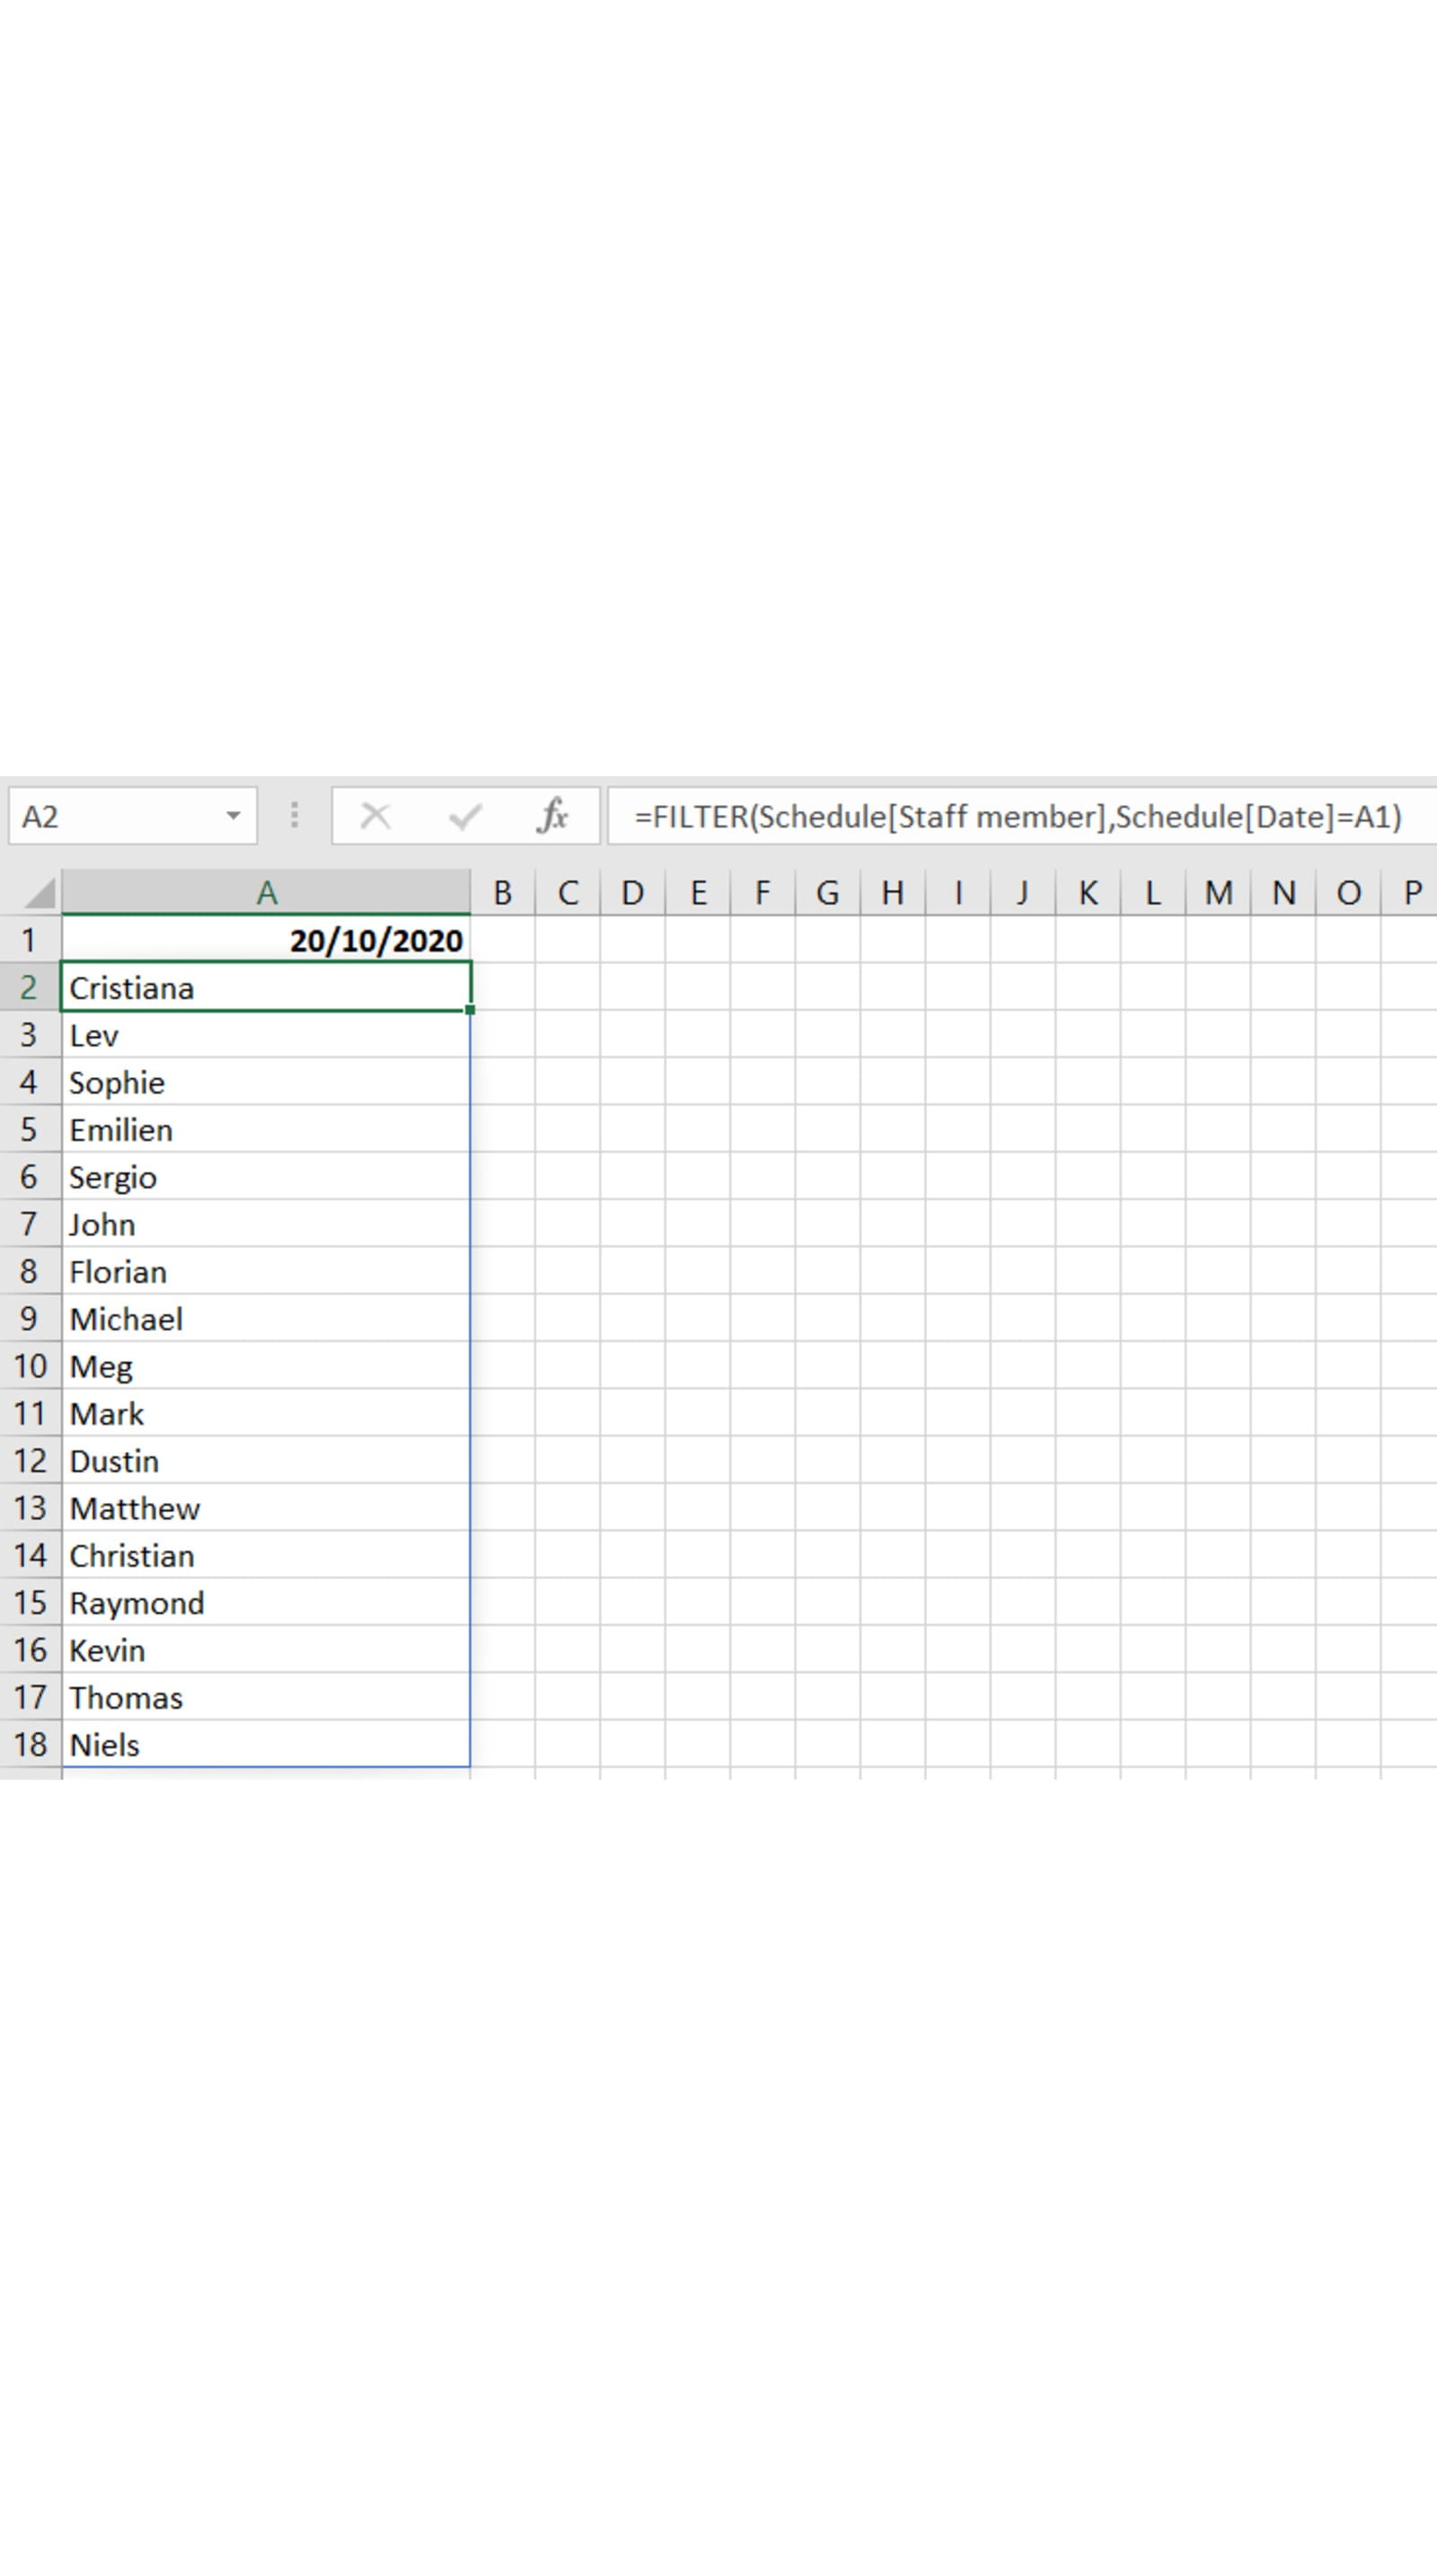Select column A header
The image size is (1437, 2555).
[x=266, y=893]
